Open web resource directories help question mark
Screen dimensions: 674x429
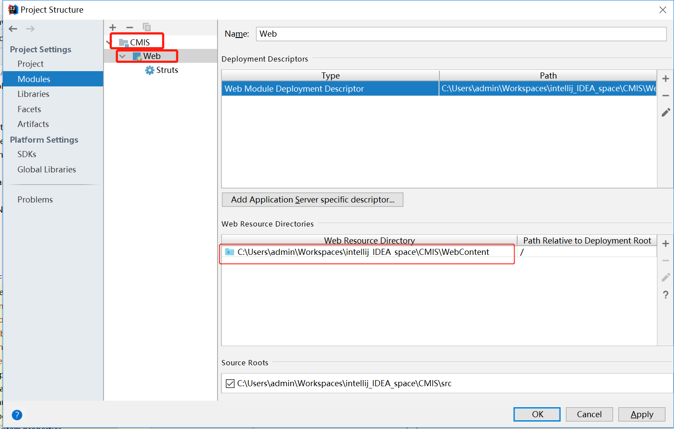(666, 295)
